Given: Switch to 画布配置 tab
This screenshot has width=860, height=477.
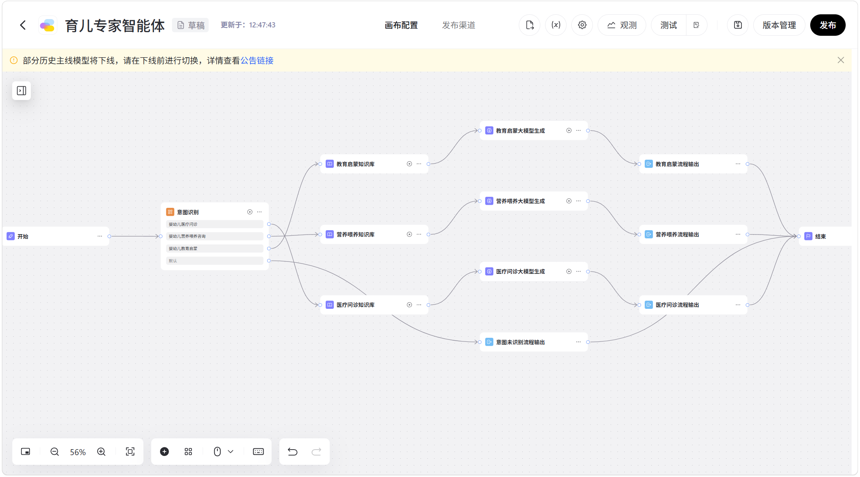Looking at the screenshot, I should point(401,25).
